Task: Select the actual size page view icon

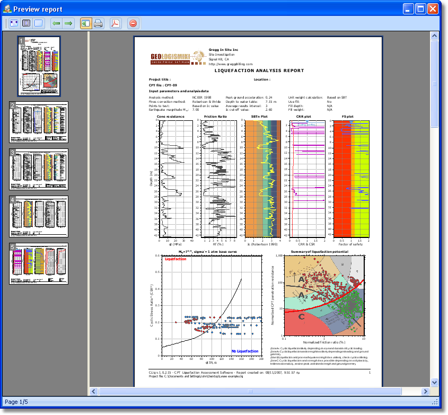Action: point(39,23)
